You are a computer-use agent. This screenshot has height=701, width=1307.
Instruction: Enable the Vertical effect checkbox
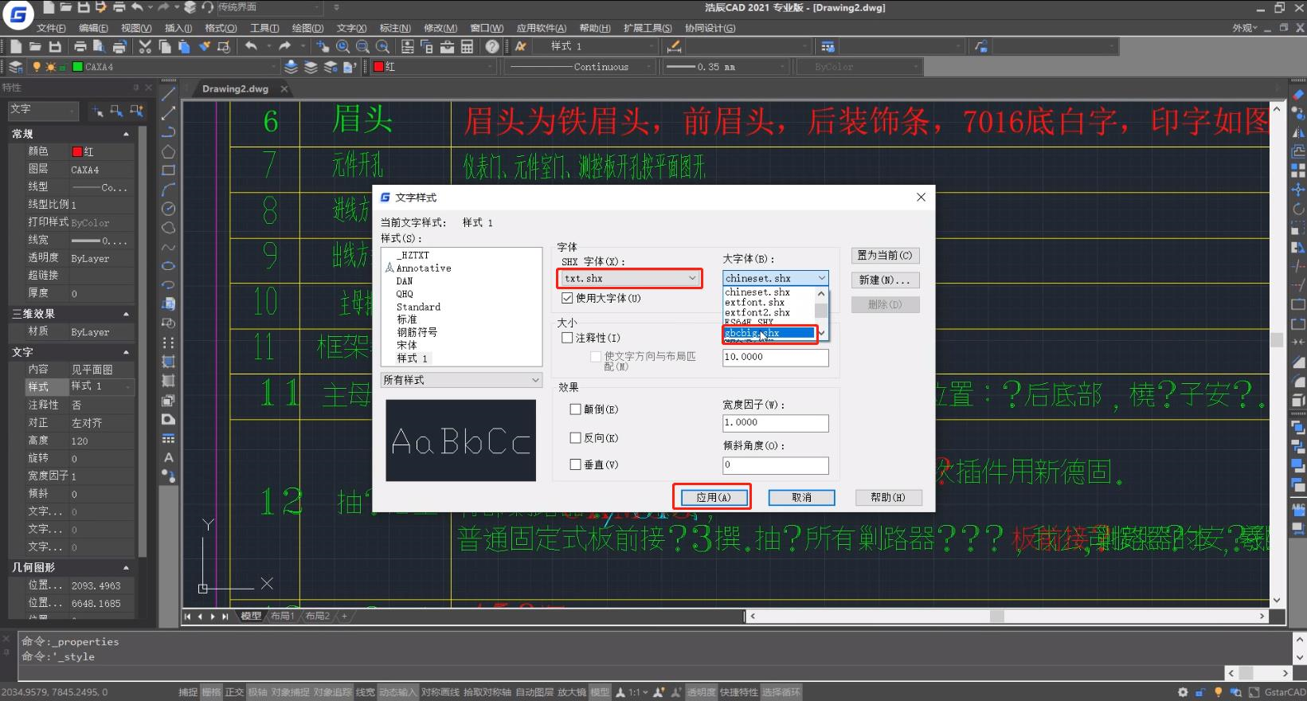(x=575, y=464)
